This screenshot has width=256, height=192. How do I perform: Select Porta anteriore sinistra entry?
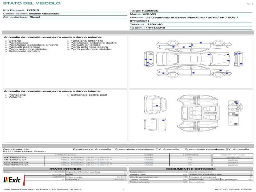click(x=28, y=49)
